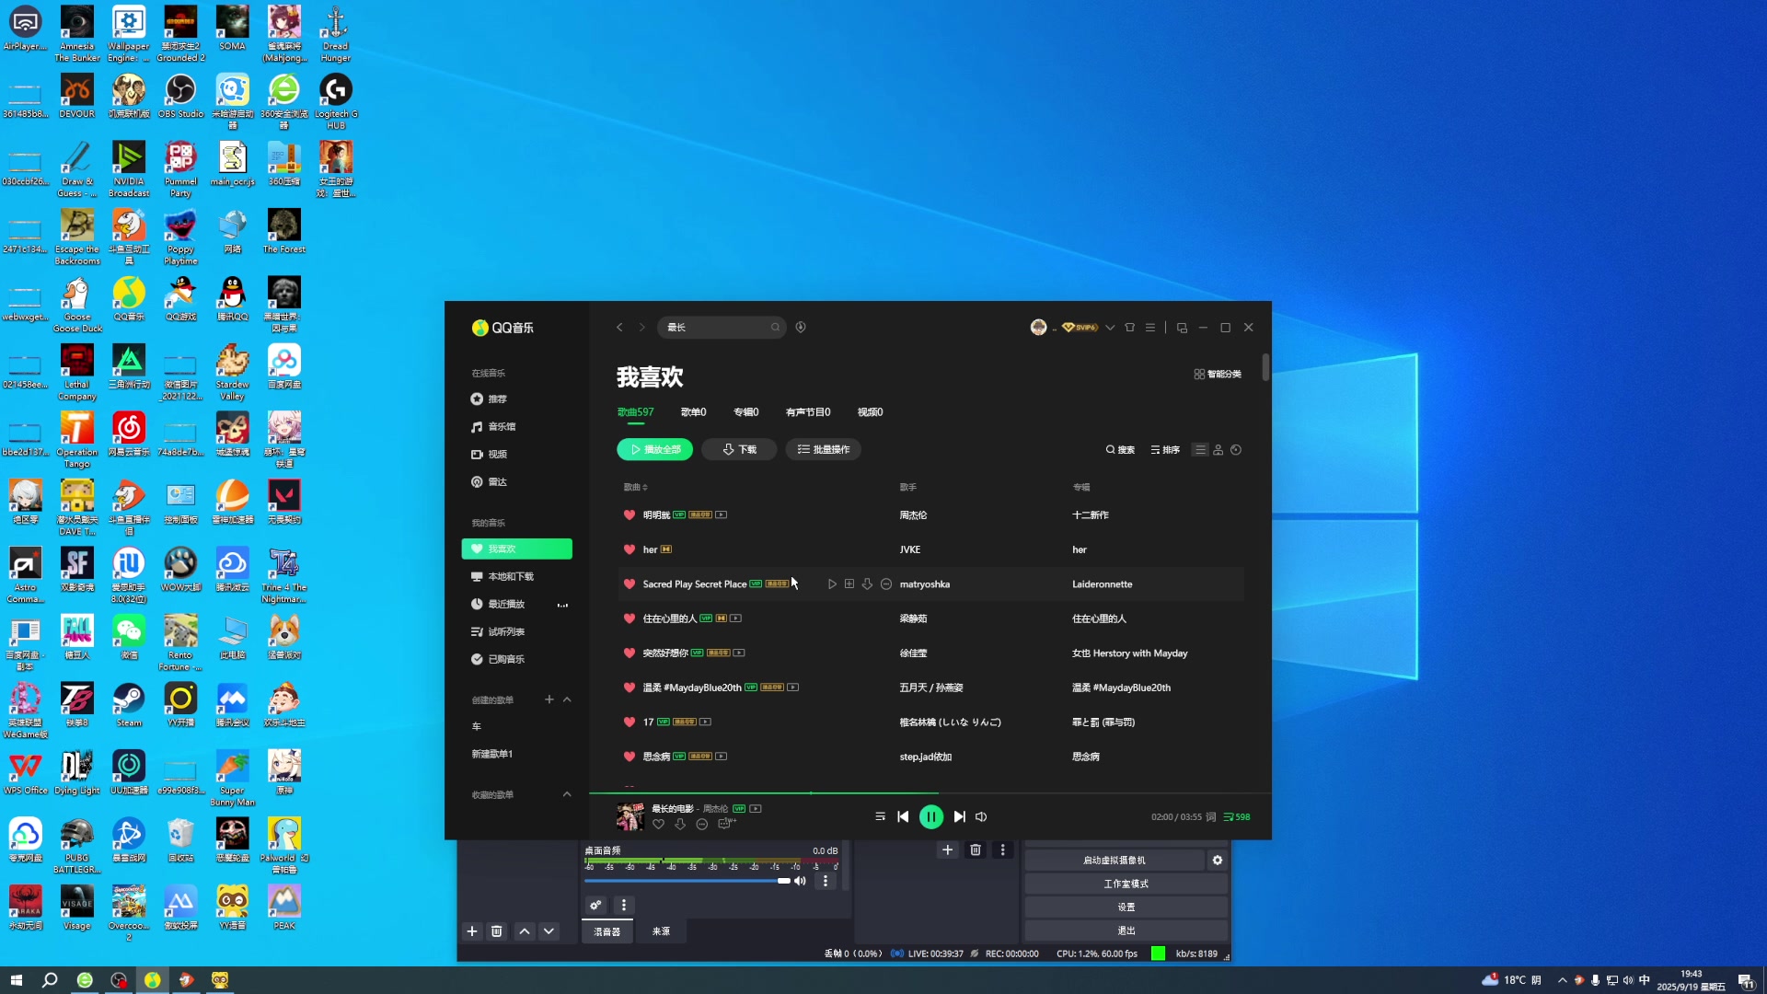1767x994 pixels.
Task: Open OBS virtual camera settings gear
Action: pos(1218,861)
